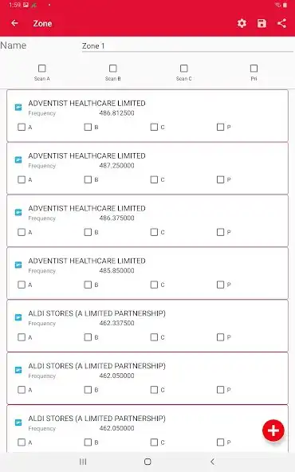Screen dimensions: 295x472
Task: Tap the blue icon for frequency 462.337500
Action: 18,317
